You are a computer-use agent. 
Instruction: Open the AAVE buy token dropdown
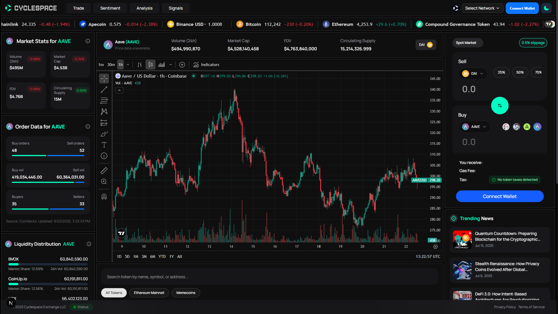pyautogui.click(x=474, y=127)
